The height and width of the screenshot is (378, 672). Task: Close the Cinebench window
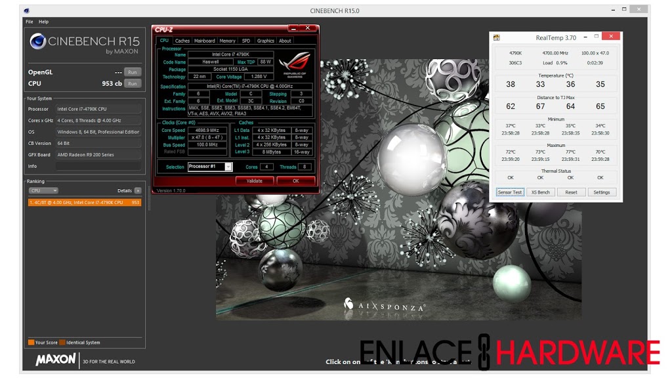(639, 9)
